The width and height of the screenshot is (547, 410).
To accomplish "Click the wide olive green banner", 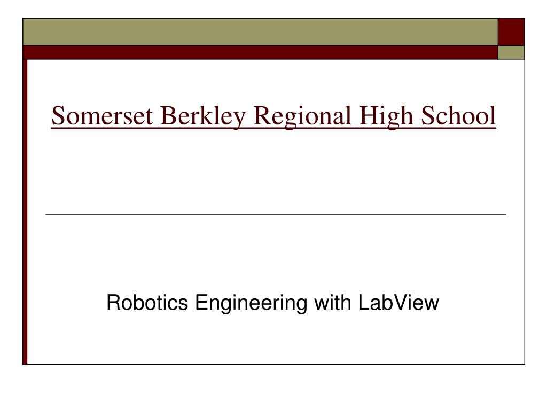I will (x=260, y=31).
